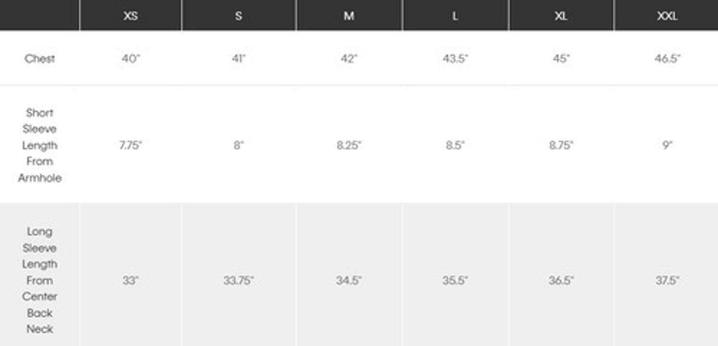Screen dimensions: 718x346
Task: Click the XL short sleeve value 8.75"
Action: 561,145
